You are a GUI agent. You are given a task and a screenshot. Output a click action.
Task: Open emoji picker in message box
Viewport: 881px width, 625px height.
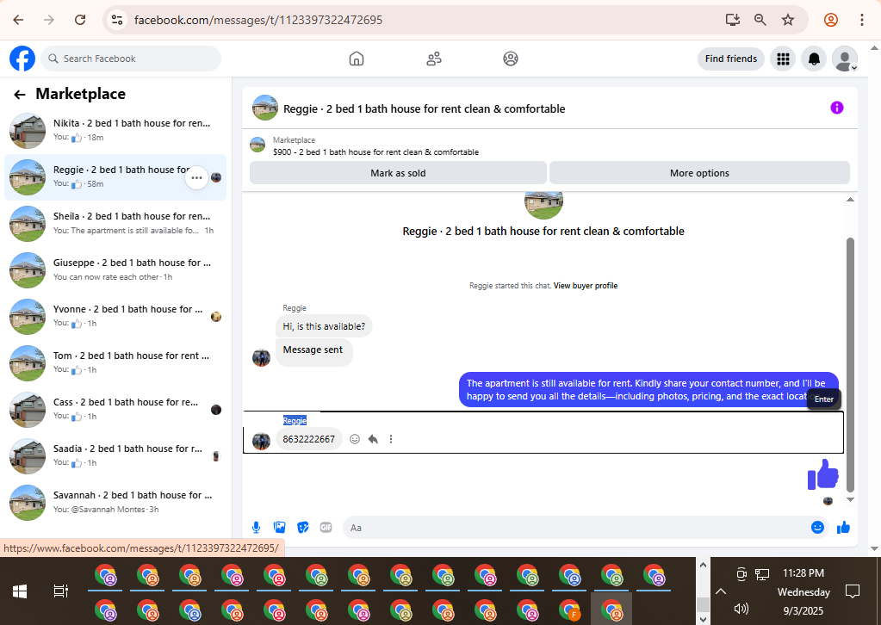[817, 528]
